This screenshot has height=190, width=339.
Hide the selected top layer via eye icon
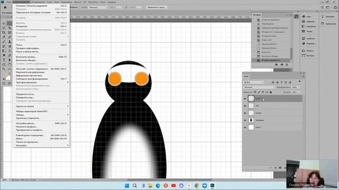(x=245, y=99)
